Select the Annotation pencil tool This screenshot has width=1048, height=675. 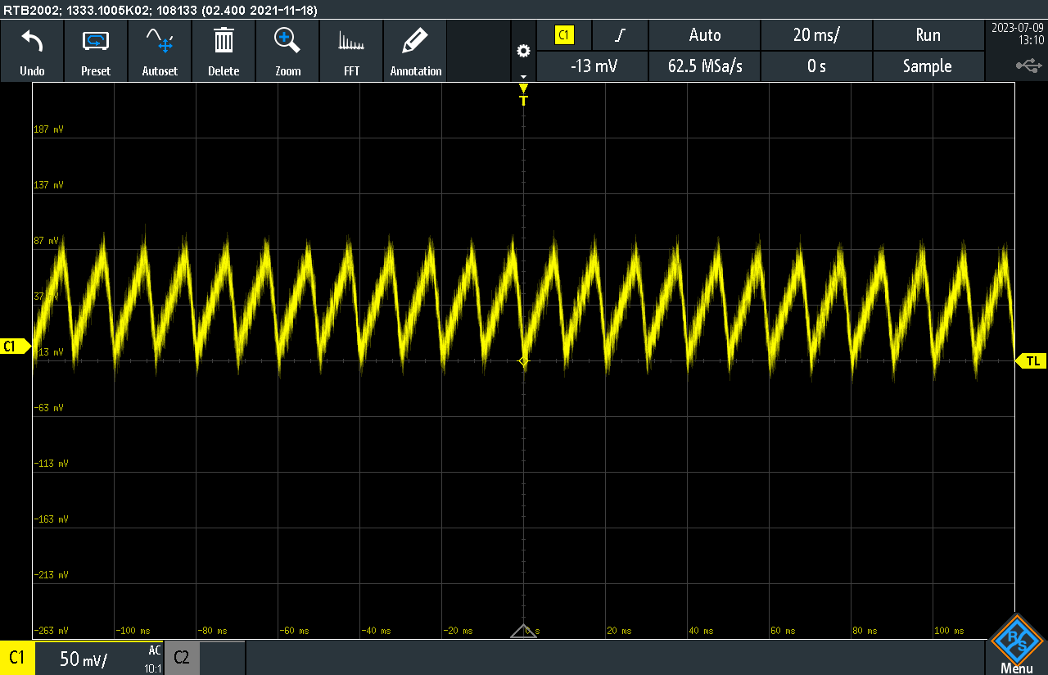tap(415, 51)
